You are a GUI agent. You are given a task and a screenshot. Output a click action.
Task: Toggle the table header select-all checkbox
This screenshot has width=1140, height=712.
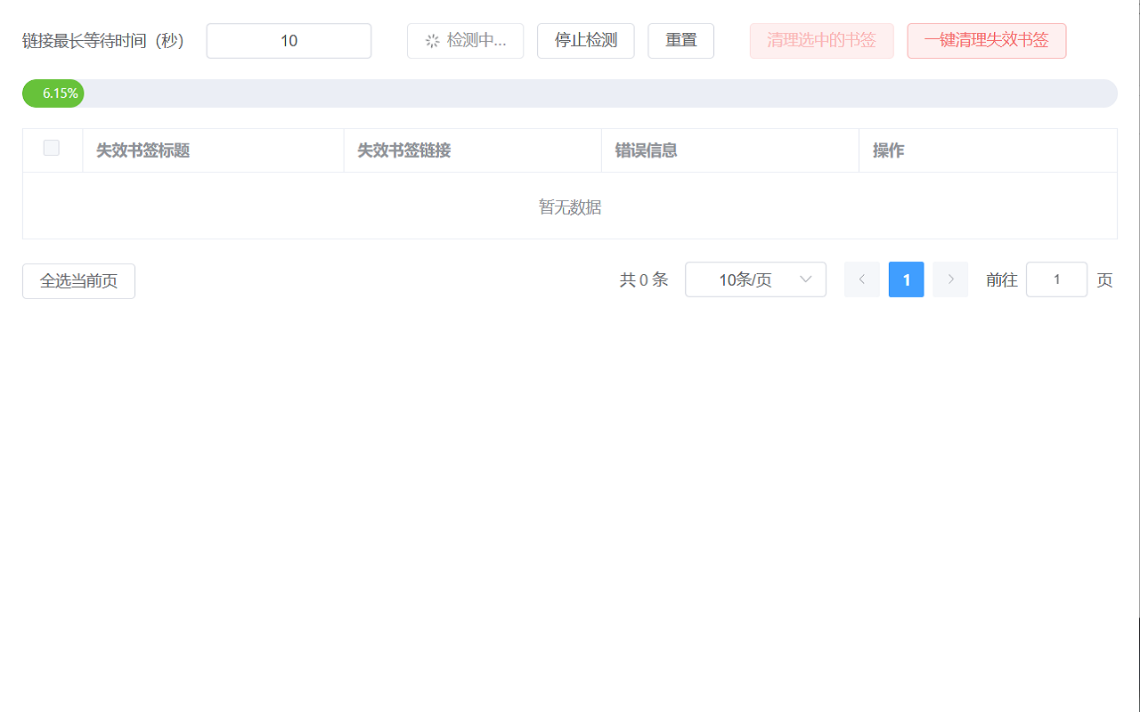pos(52,148)
